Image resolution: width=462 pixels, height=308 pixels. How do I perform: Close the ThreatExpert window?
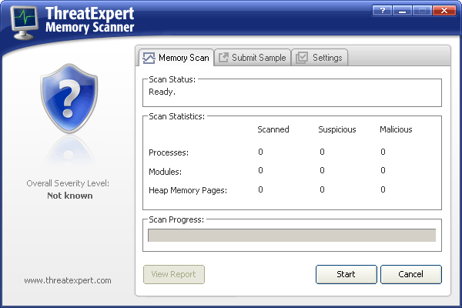pyautogui.click(x=444, y=11)
